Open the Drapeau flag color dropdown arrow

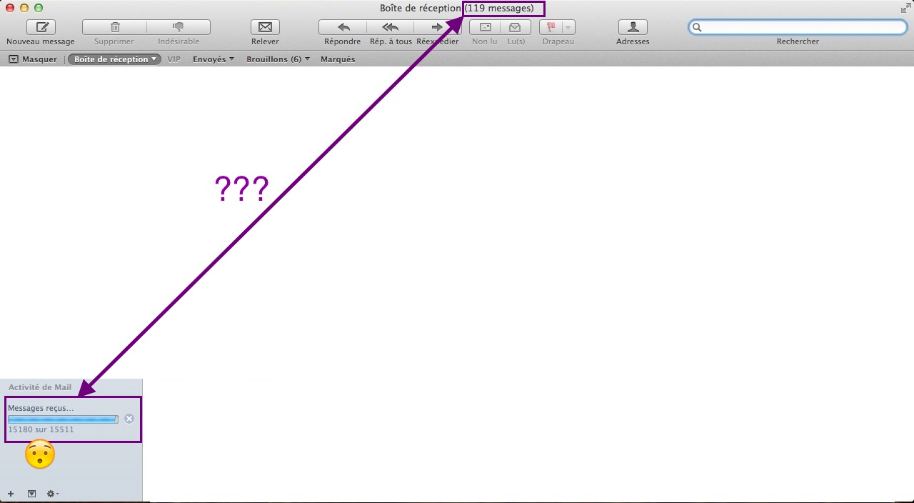pos(568,27)
